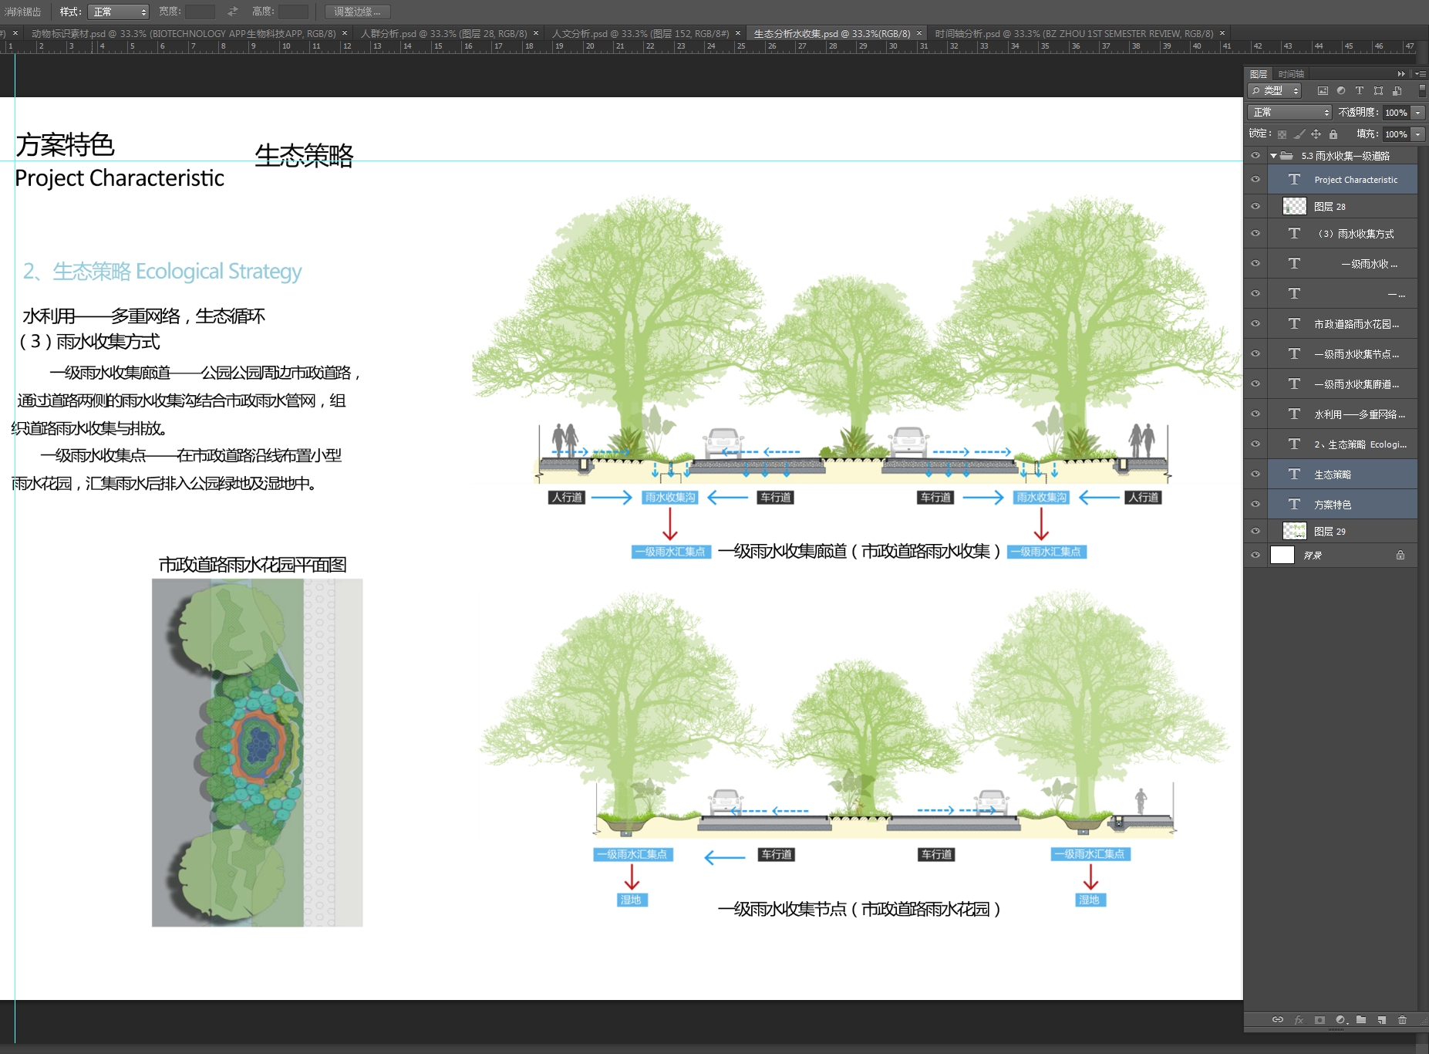Screen dimensions: 1429x1054
Task: Create a new layer group
Action: coord(1361,1020)
